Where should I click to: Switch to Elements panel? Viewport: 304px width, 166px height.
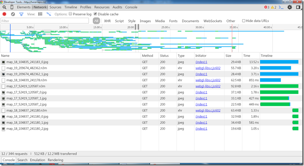(x=24, y=7)
